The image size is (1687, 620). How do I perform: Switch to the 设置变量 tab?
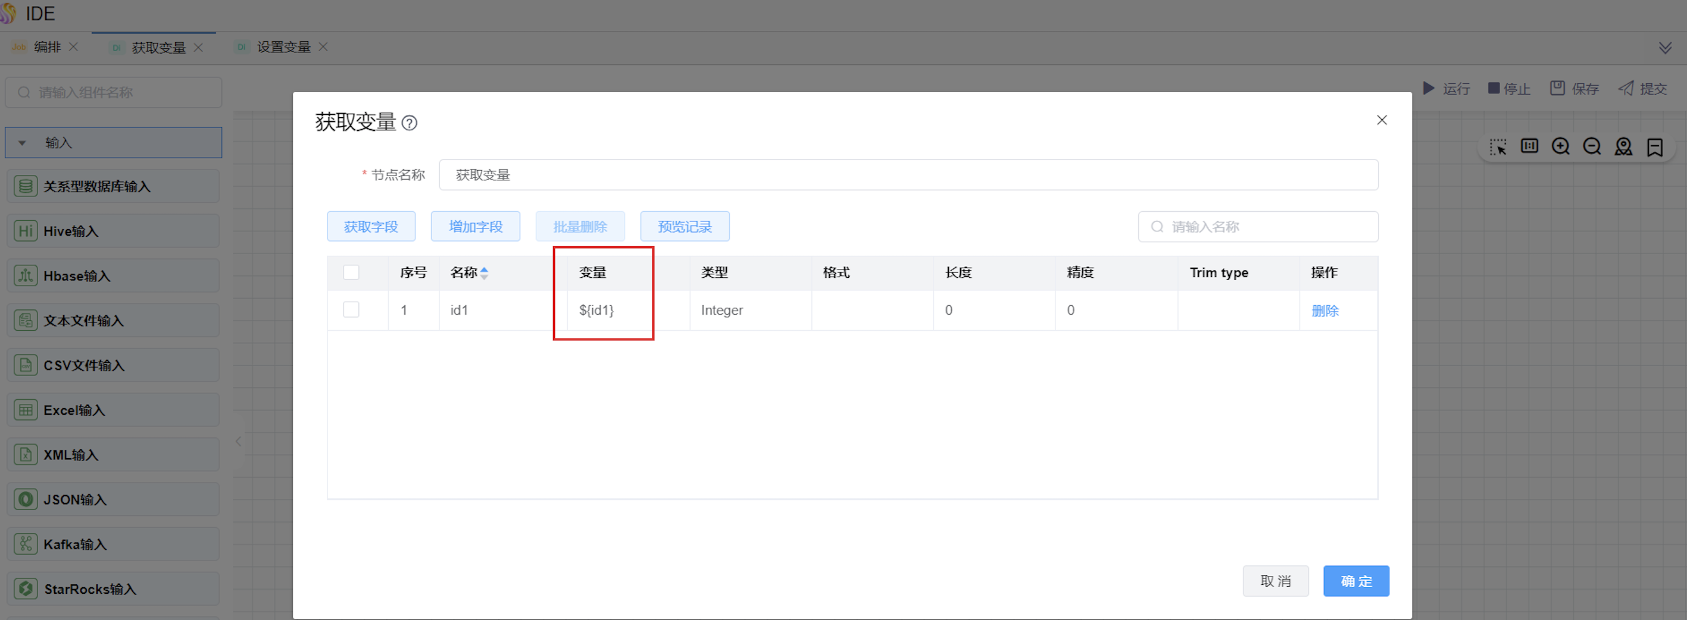283,47
